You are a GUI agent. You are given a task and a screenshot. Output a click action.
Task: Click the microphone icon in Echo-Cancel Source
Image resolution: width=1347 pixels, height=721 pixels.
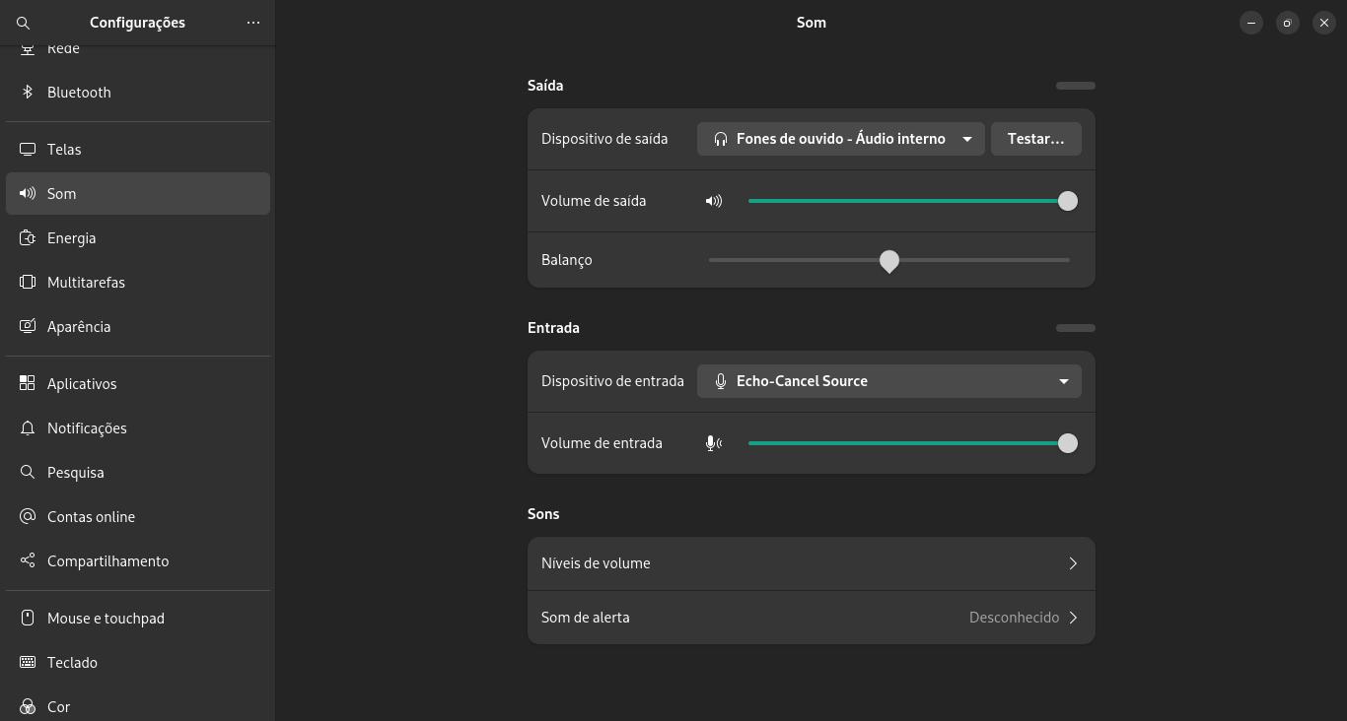721,381
